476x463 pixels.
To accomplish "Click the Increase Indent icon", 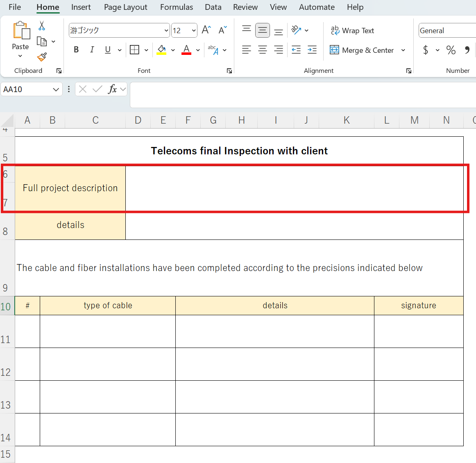I will pyautogui.click(x=312, y=50).
